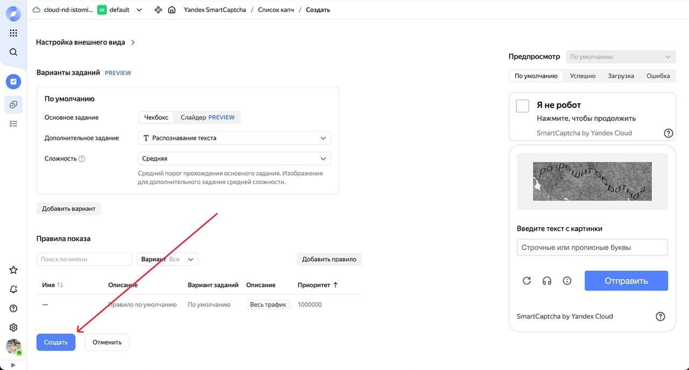The width and height of the screenshot is (689, 370).
Task: Click the 1000000 priority value
Action: pos(310,304)
